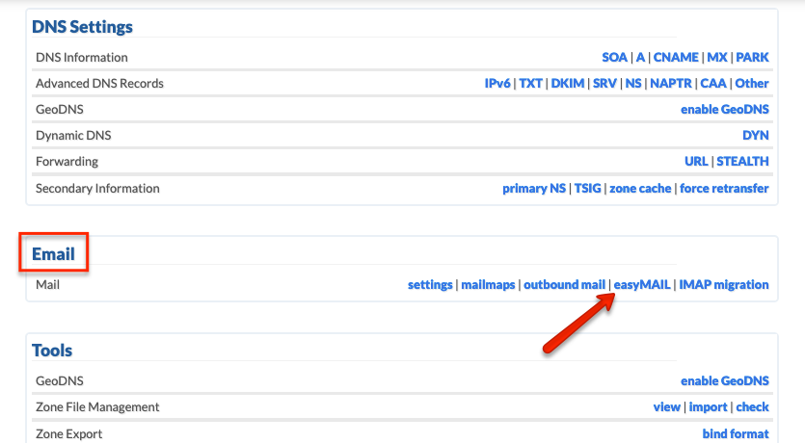Viewport: 805px width, 443px height.
Task: Open mailmaps for Mail
Action: [x=488, y=284]
